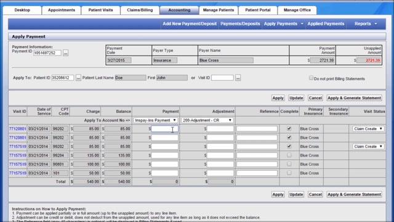
Task: Switch to Desktop tab
Action: (x=22, y=10)
